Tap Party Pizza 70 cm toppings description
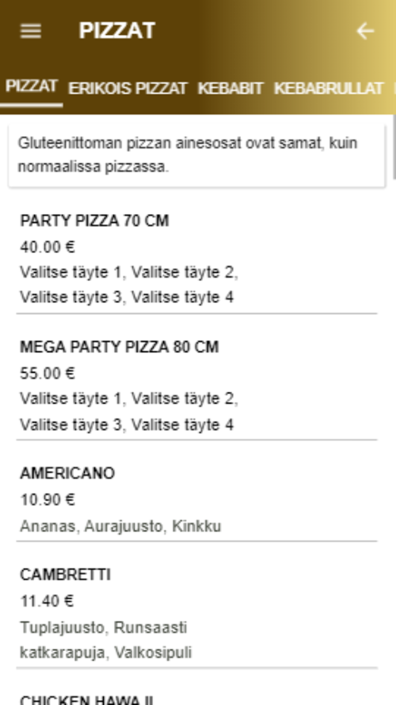The width and height of the screenshot is (396, 705). point(129,285)
